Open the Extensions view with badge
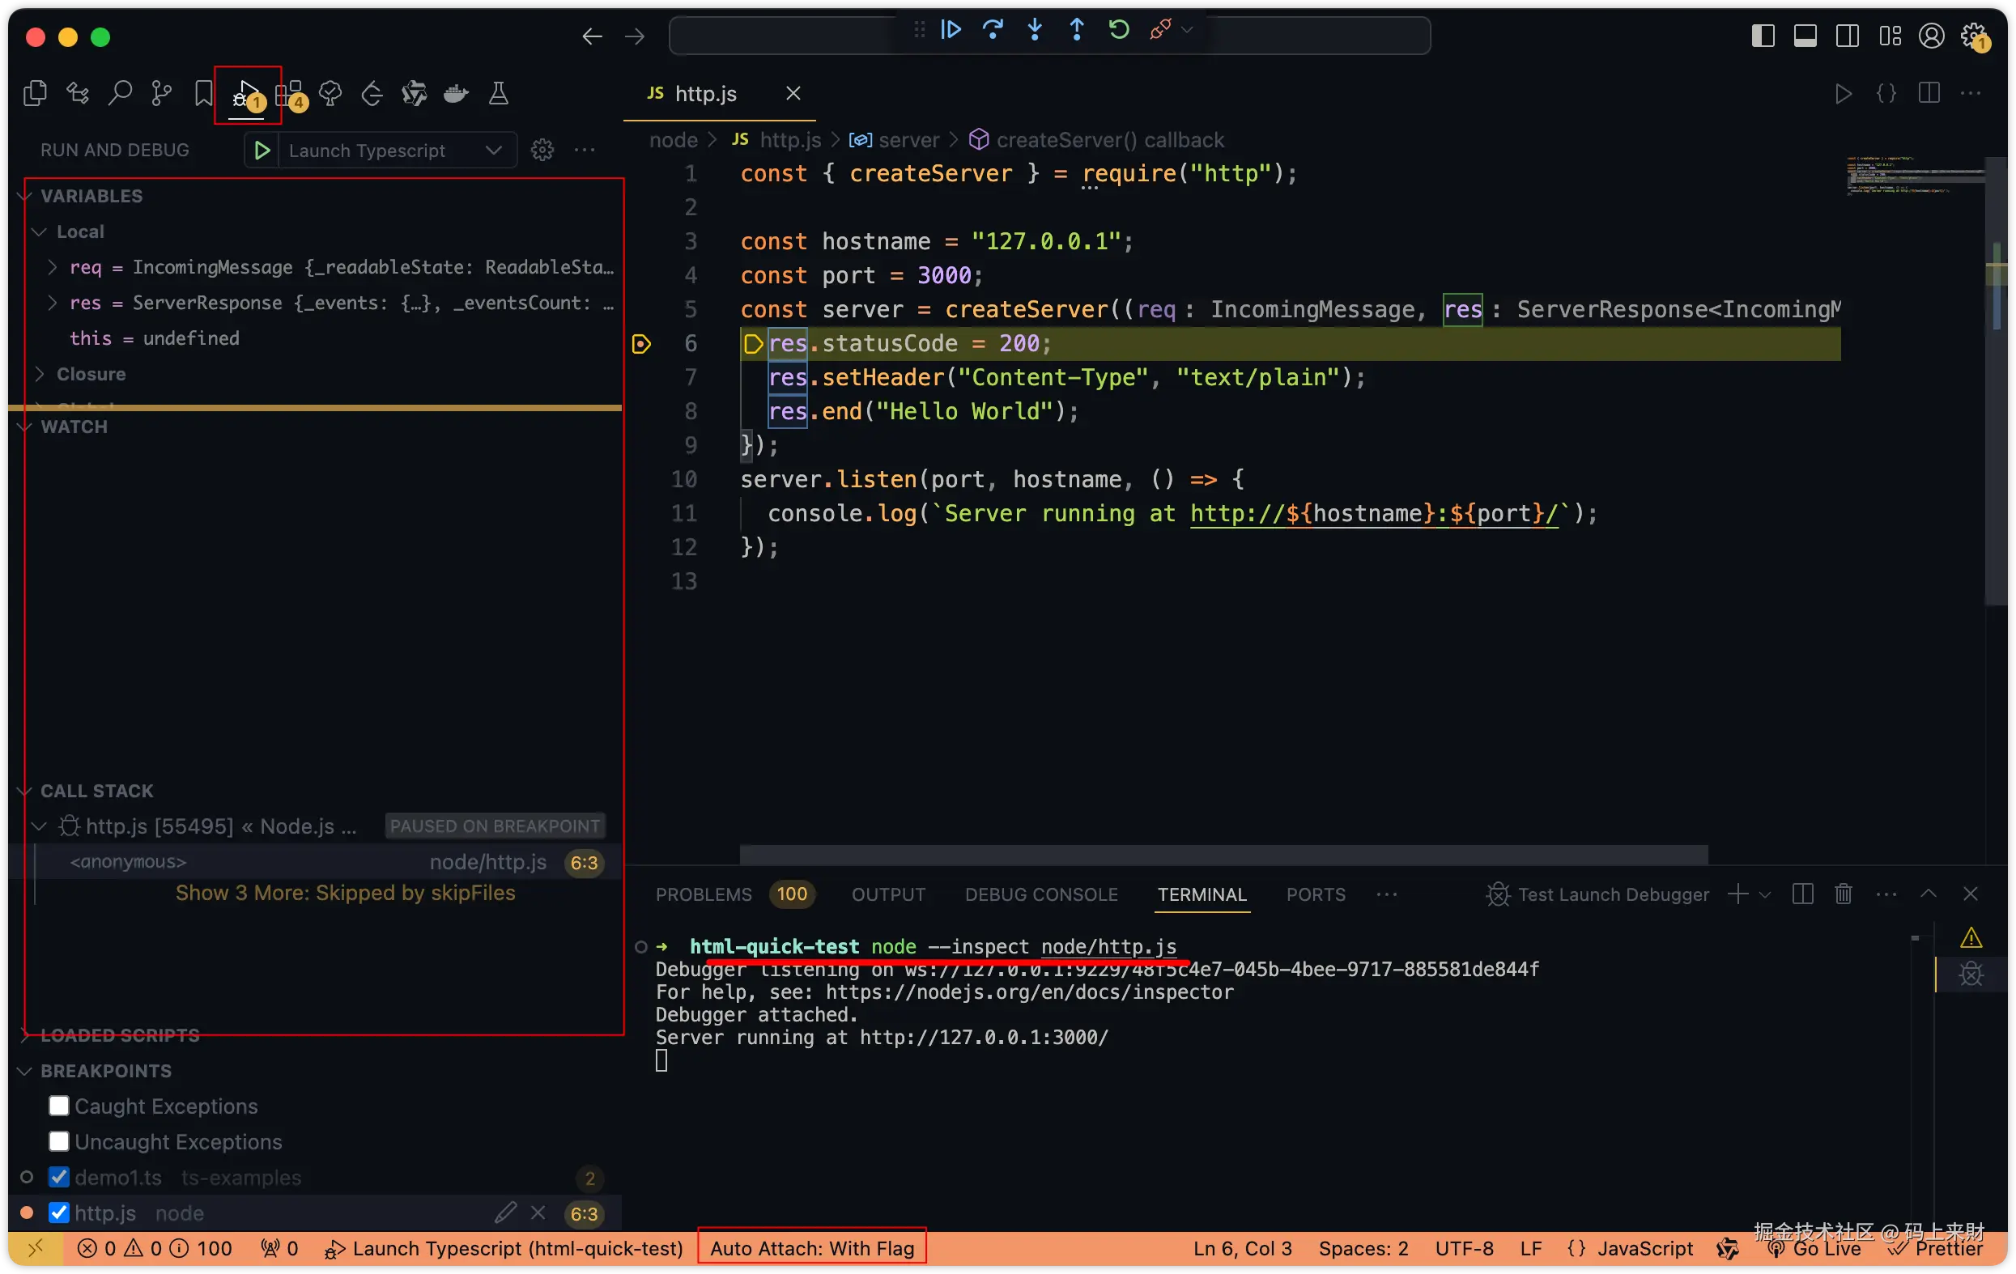2016x1274 pixels. point(289,93)
